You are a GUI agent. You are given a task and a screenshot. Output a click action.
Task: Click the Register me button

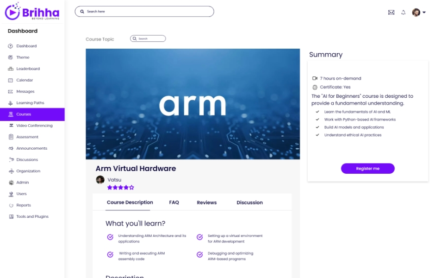tap(367, 169)
